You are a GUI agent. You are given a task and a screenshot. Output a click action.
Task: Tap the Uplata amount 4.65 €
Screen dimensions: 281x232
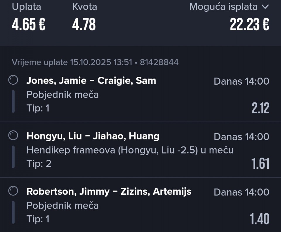(29, 25)
